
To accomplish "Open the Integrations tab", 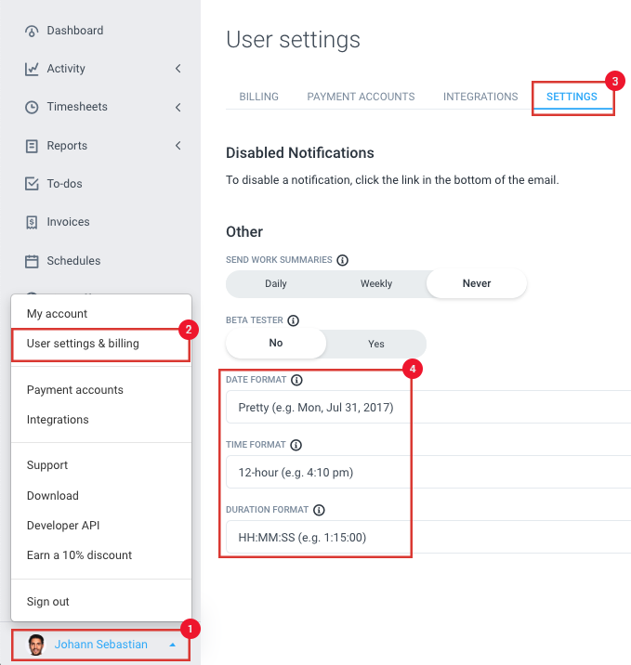I will pos(480,97).
